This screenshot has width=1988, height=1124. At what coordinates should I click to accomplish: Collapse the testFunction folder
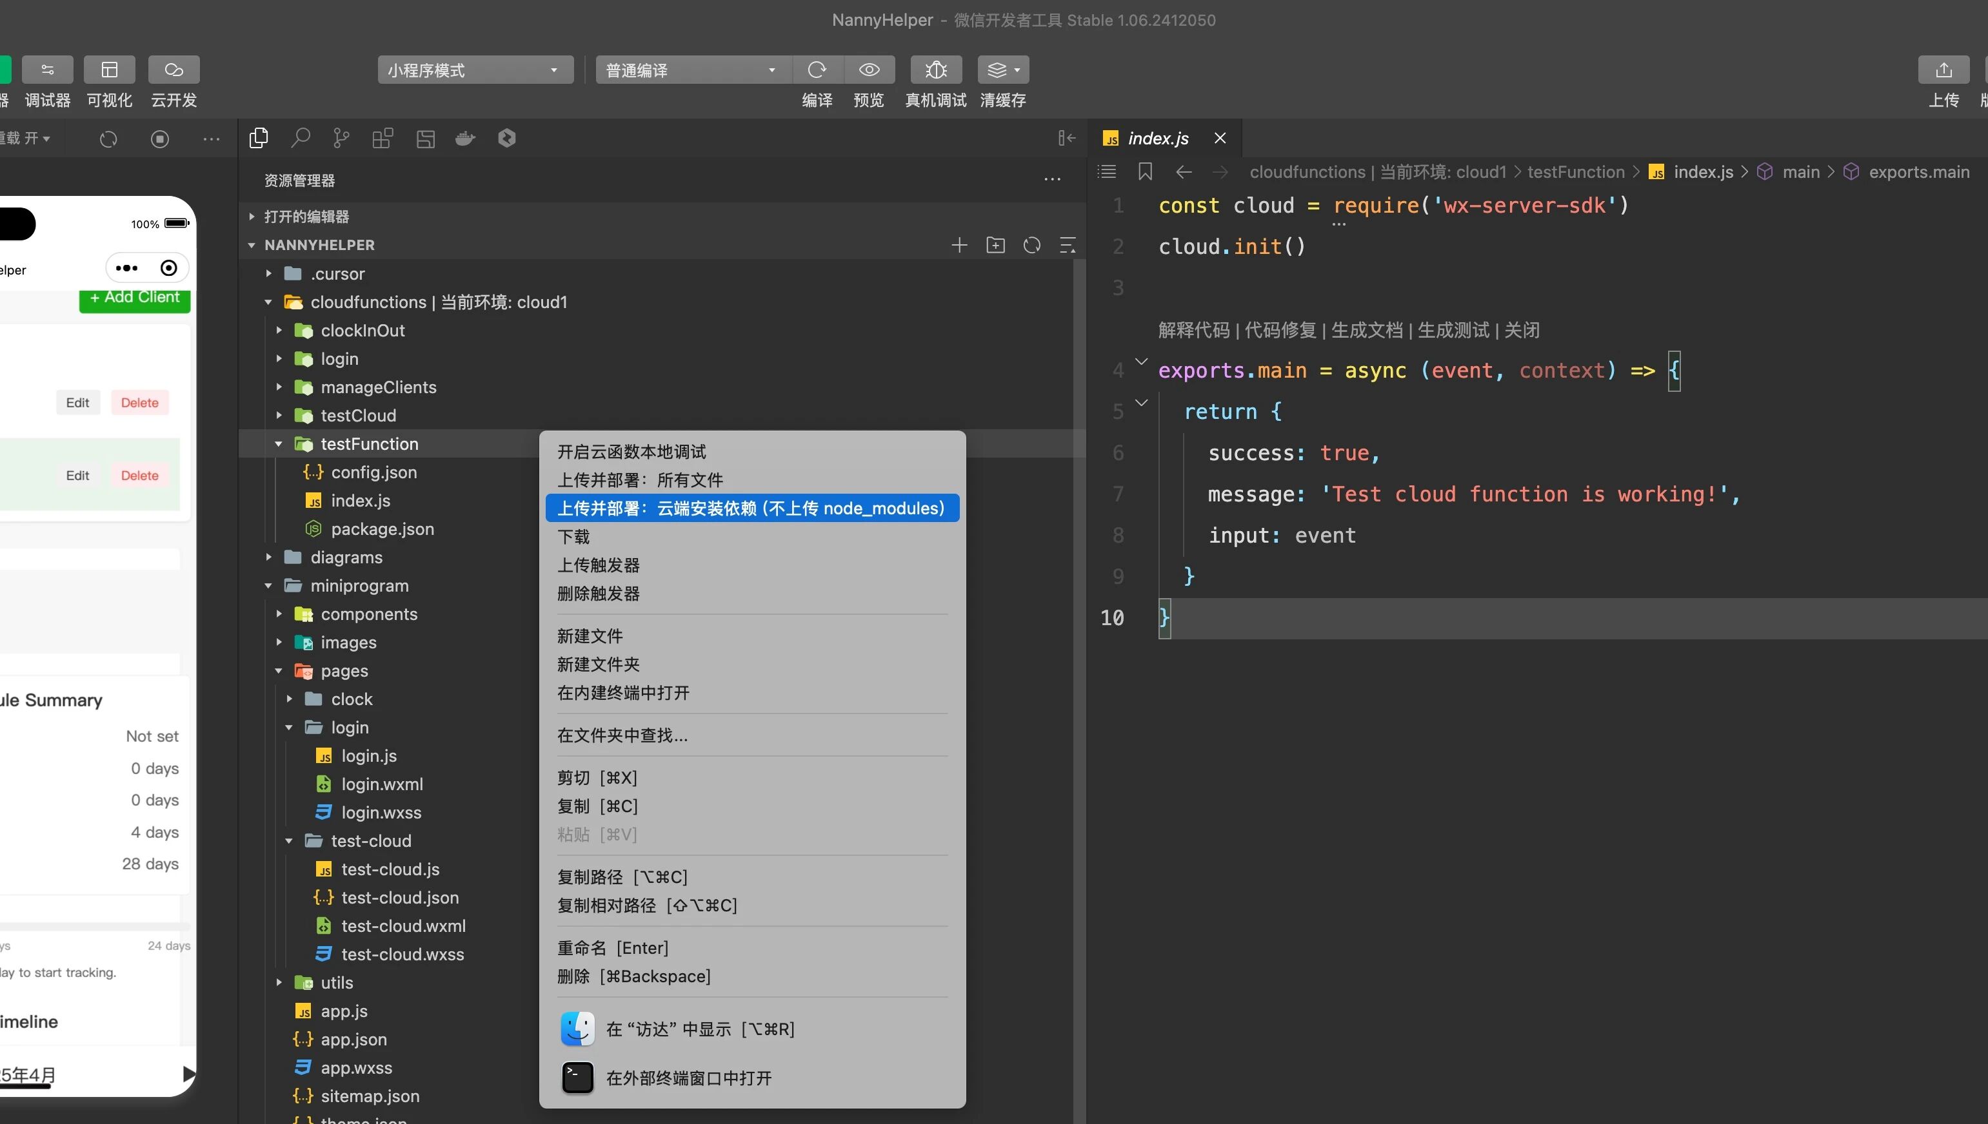click(x=279, y=444)
